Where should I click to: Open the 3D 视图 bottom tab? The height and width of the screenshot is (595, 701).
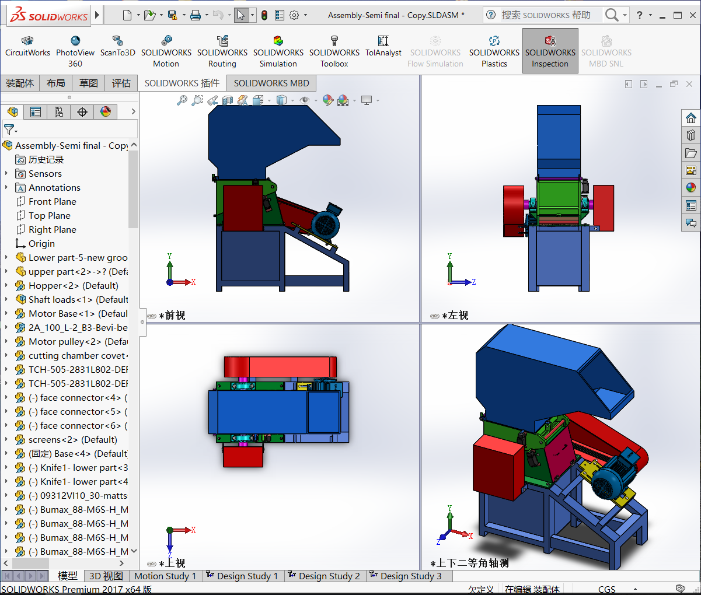tap(106, 576)
